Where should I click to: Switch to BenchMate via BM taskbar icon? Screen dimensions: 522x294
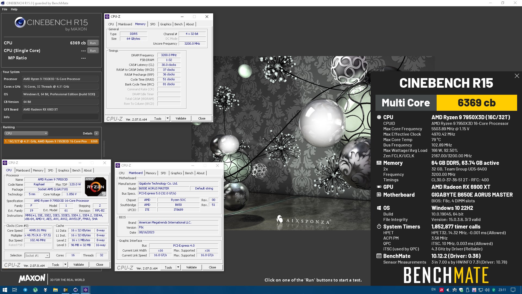66,290
